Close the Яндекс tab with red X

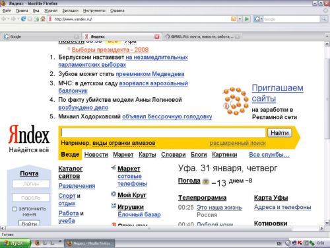pyautogui.click(x=156, y=36)
